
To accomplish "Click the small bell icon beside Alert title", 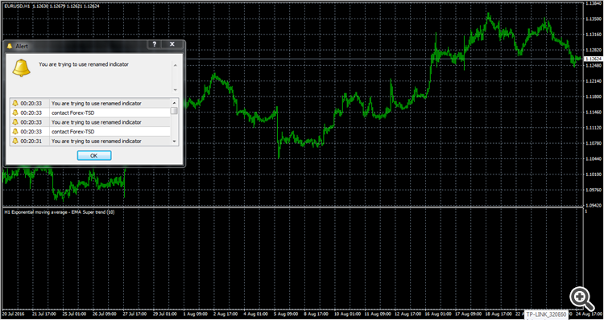I will tap(10, 46).
